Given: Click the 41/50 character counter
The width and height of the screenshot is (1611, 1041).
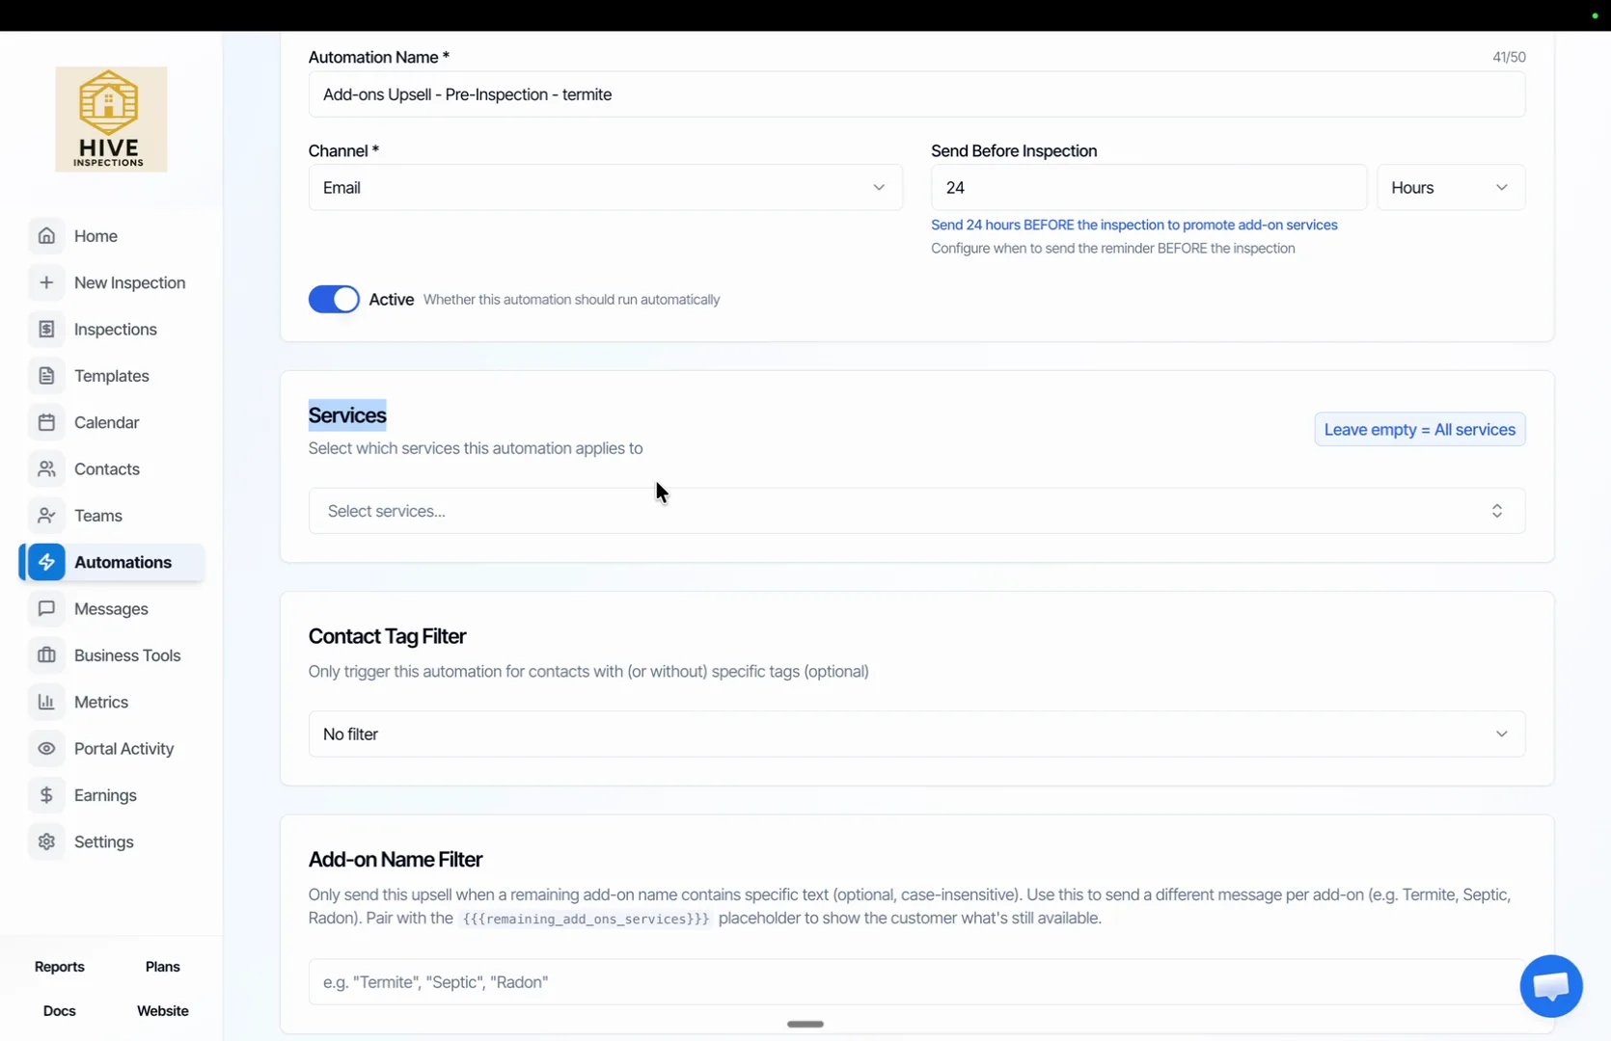Looking at the screenshot, I should click(x=1509, y=57).
